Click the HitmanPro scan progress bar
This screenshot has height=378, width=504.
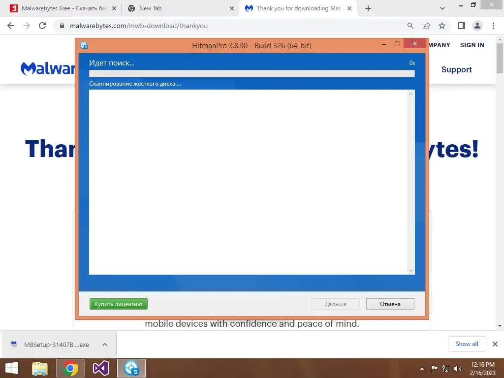tap(252, 74)
